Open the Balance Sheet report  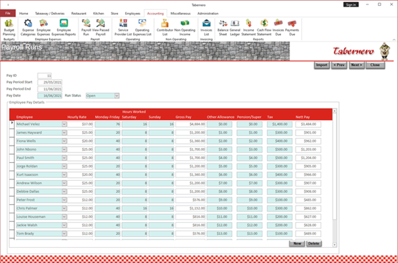click(223, 27)
